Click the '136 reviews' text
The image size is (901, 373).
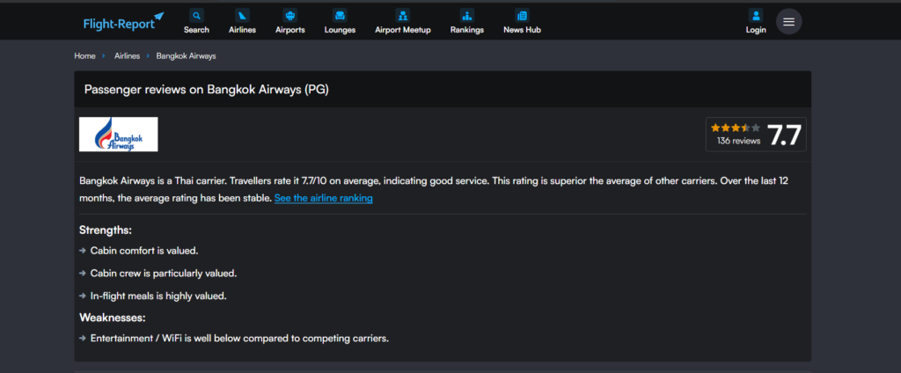click(738, 141)
